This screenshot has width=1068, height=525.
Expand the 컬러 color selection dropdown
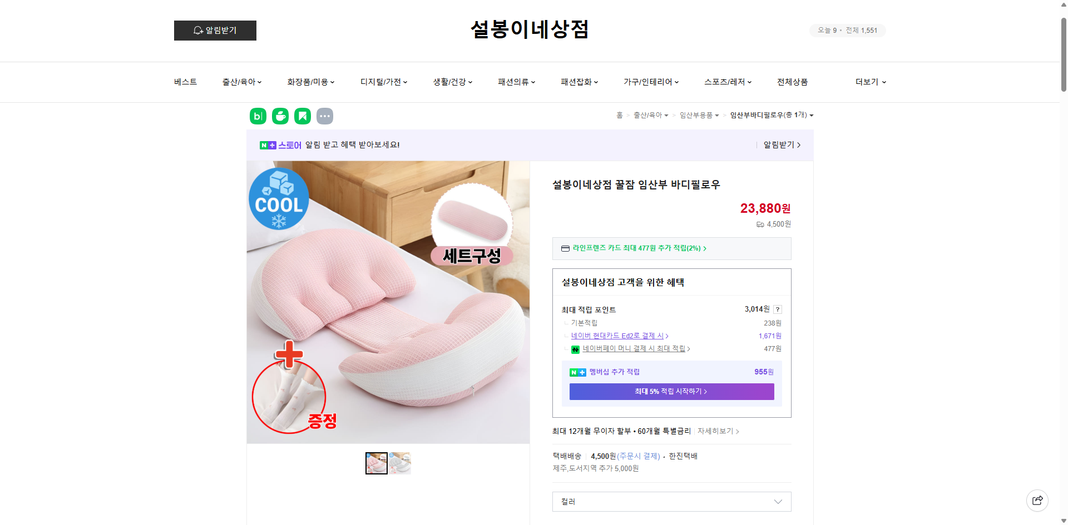(x=671, y=501)
